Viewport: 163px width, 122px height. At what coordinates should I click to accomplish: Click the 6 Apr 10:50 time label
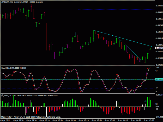point(57,120)
